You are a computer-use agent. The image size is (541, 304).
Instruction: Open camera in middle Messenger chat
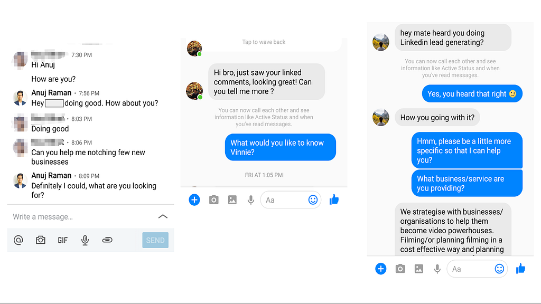pos(214,200)
